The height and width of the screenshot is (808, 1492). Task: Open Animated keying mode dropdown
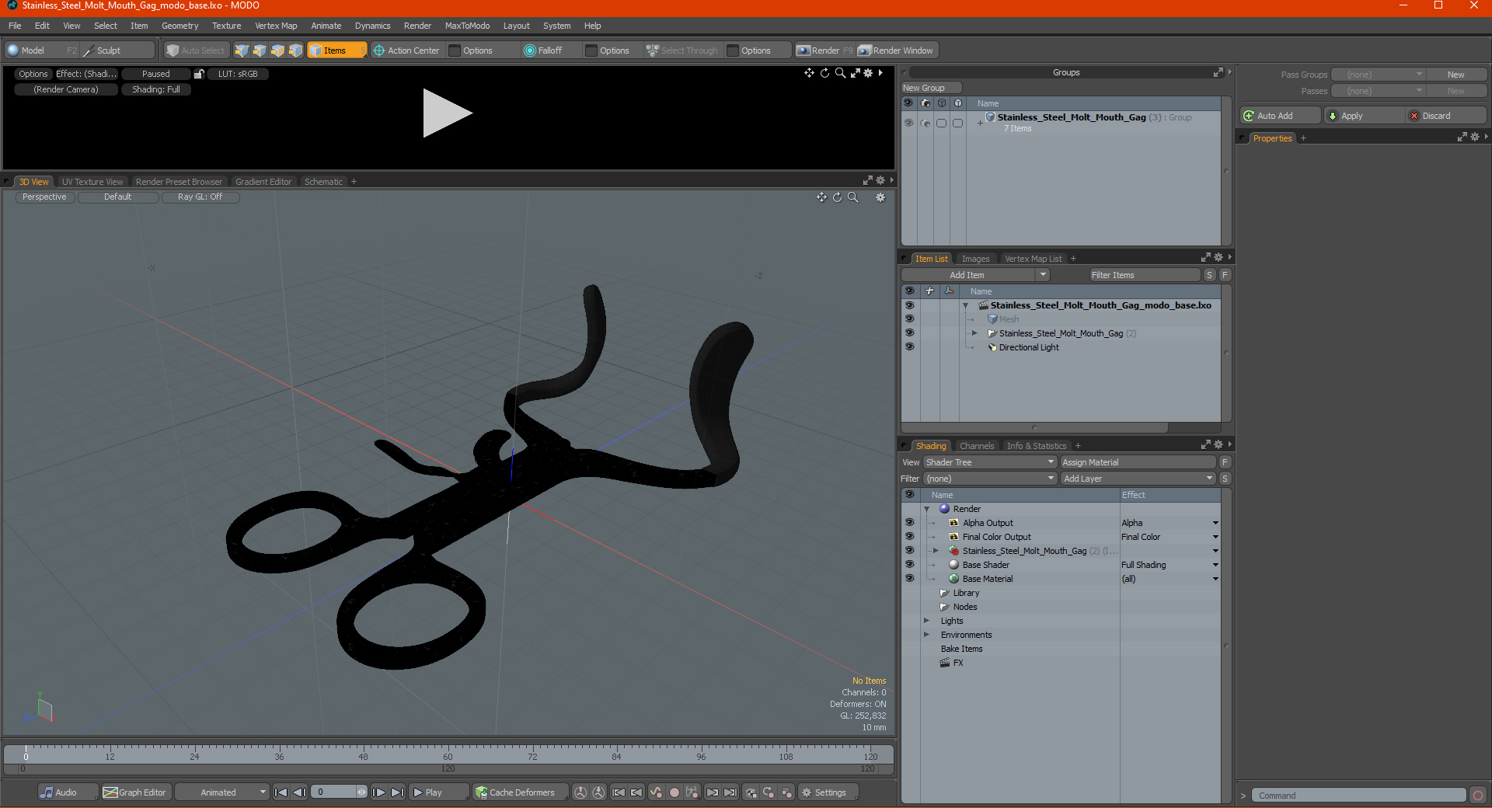pos(222,792)
